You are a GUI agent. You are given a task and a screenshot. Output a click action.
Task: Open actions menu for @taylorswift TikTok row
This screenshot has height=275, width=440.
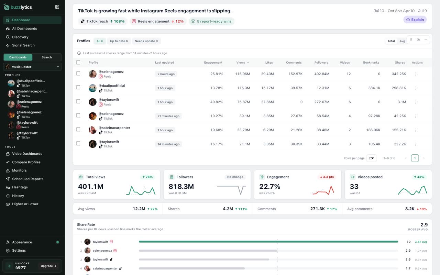416,144
